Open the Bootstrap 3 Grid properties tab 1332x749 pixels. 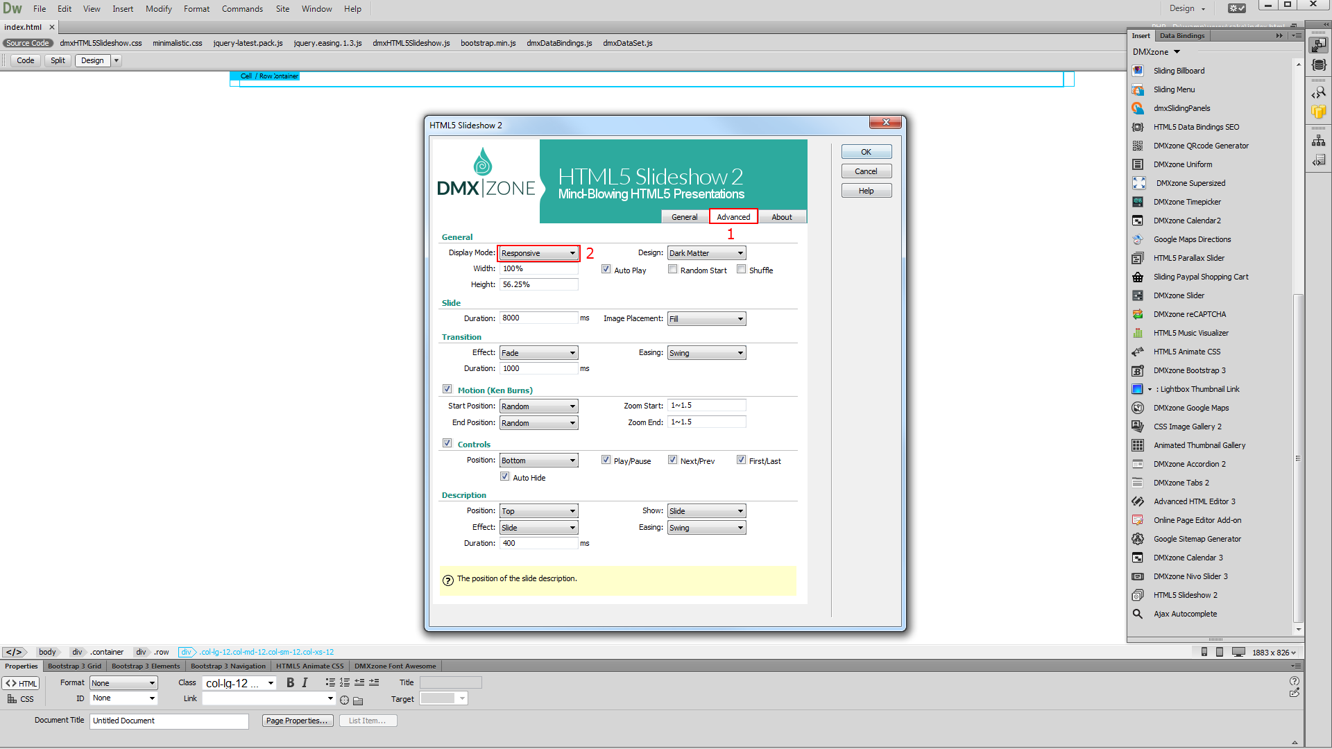pyautogui.click(x=74, y=666)
